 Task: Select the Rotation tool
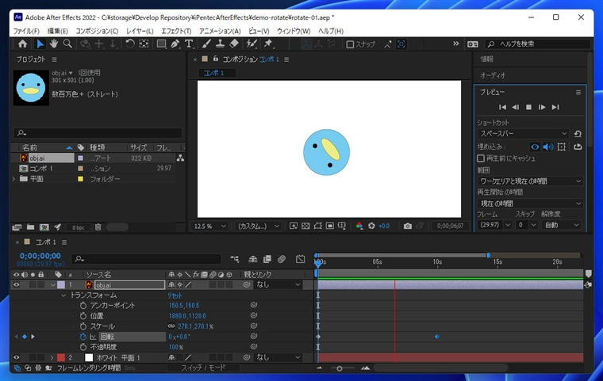point(130,44)
